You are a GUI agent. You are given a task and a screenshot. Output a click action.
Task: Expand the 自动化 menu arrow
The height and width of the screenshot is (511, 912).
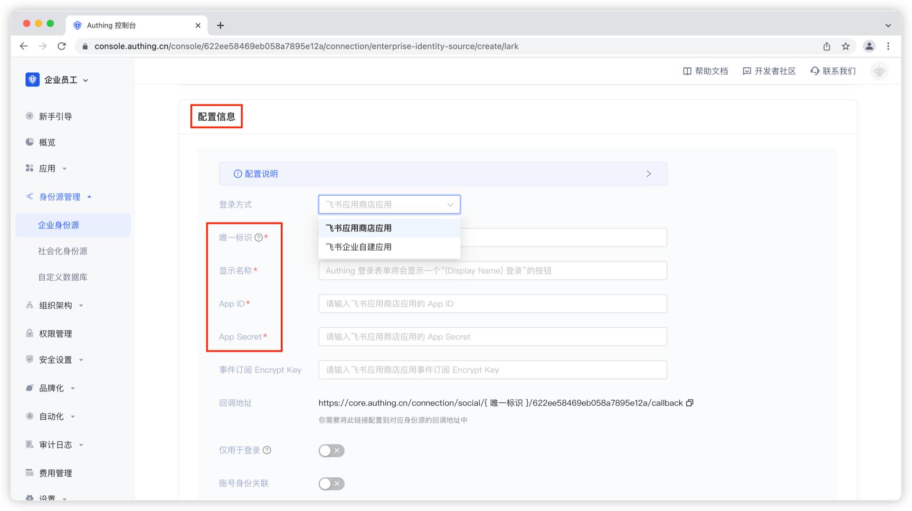(x=73, y=416)
